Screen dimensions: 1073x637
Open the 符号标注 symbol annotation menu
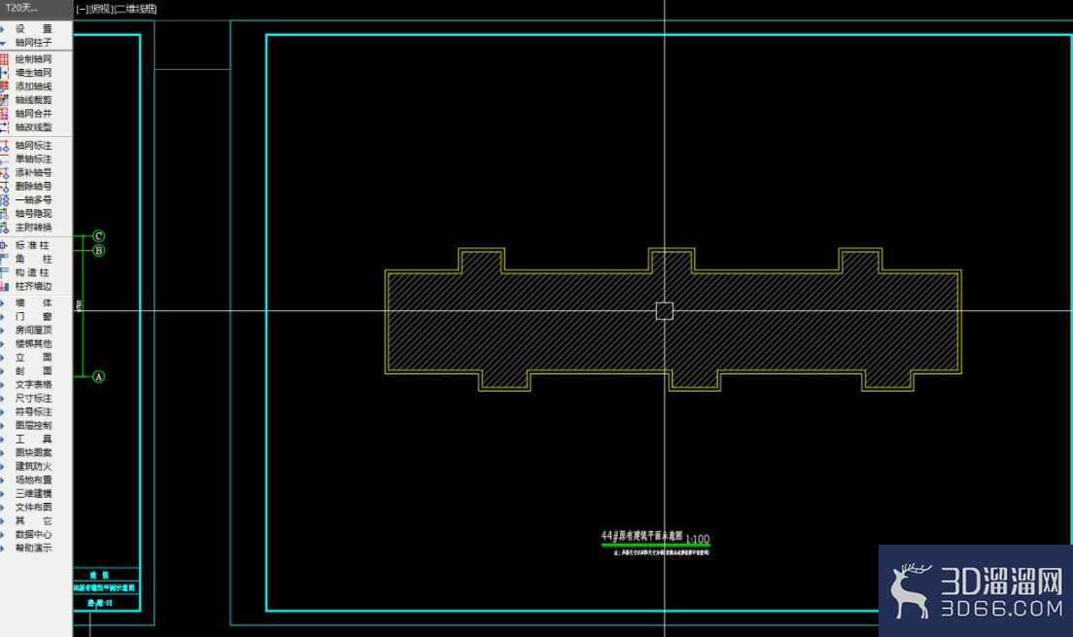coord(33,411)
